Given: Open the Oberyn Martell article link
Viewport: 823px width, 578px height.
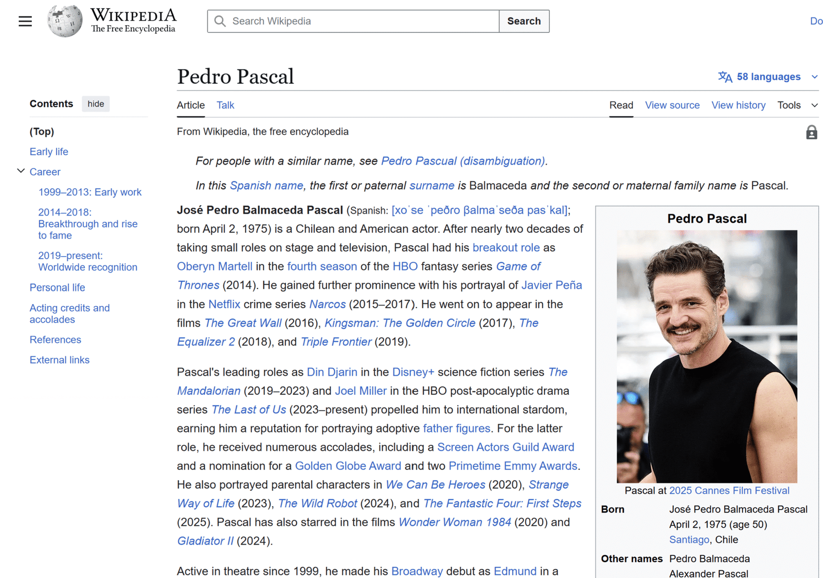Looking at the screenshot, I should [214, 266].
